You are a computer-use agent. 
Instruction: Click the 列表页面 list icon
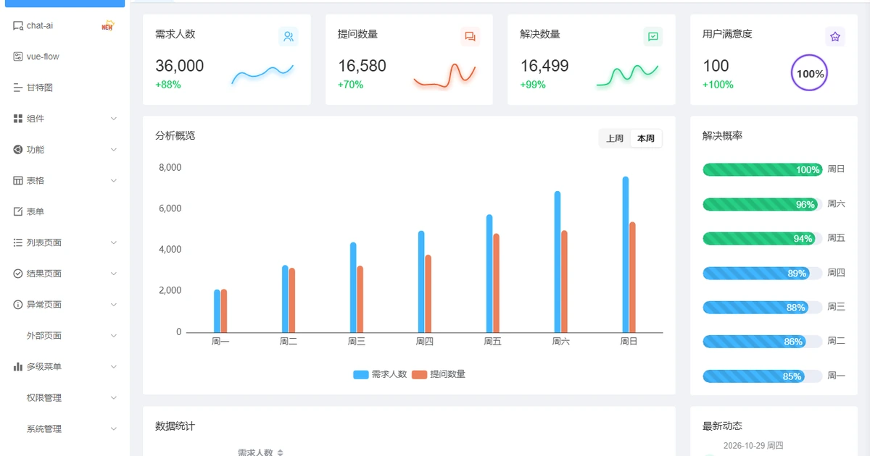coord(18,242)
